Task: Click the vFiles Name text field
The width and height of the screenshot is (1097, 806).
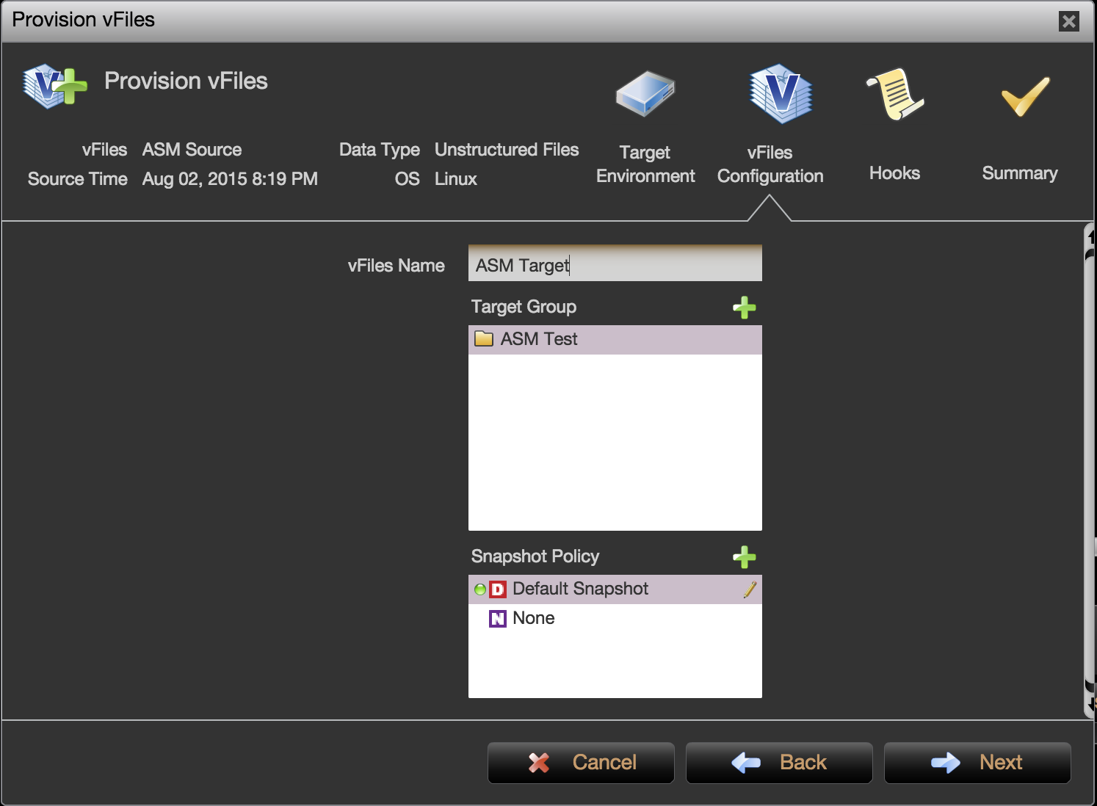Action: 615,265
